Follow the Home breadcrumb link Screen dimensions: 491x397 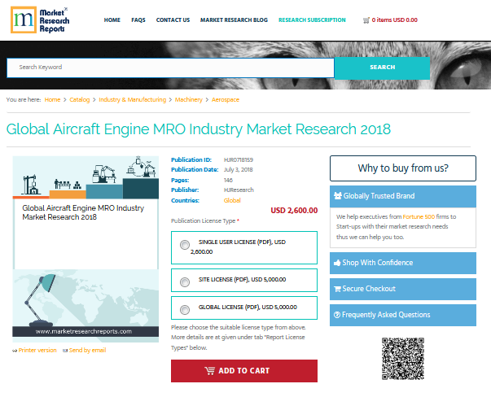click(x=52, y=100)
